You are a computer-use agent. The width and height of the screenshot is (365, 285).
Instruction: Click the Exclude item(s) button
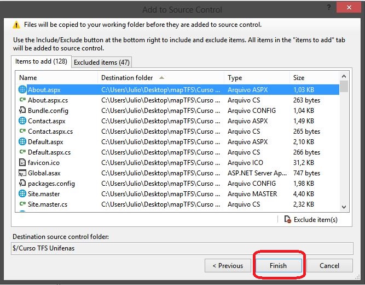click(311, 219)
